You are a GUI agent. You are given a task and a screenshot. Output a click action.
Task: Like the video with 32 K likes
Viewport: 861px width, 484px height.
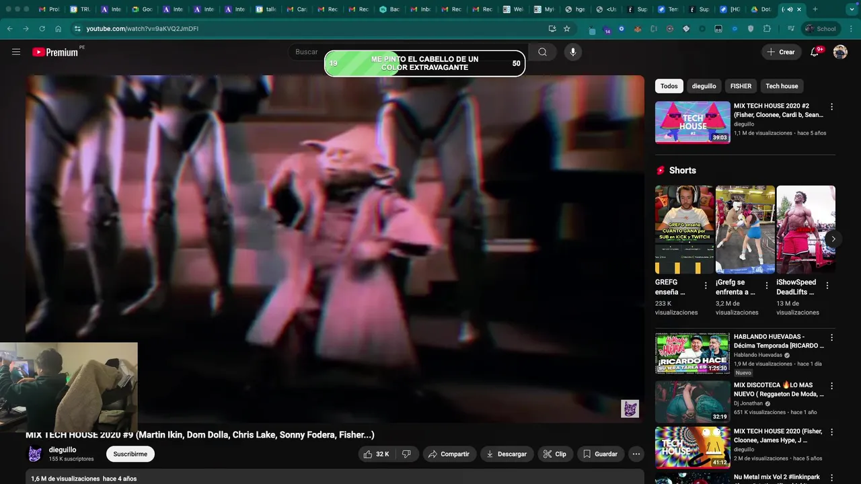coord(376,454)
